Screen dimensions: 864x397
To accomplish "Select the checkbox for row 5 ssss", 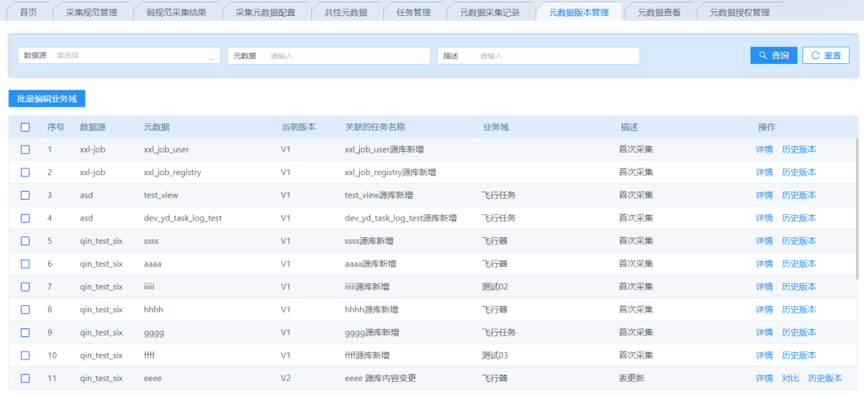I will coord(26,241).
